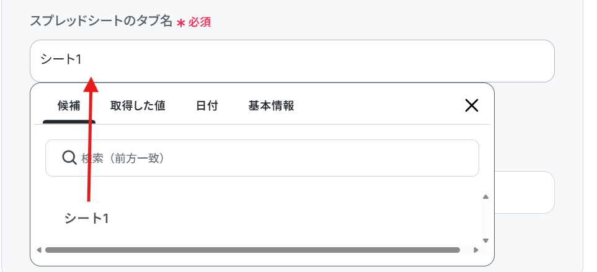Choose シート1 from the candidate list
The image size is (597, 272).
click(x=87, y=218)
